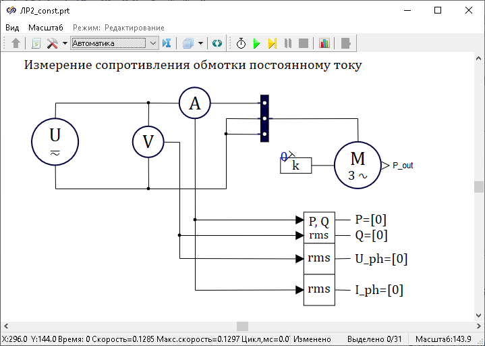Viewport: 485px width, 346px height.
Task: Maximize the ЛР2_const.prt window
Action: point(438,10)
